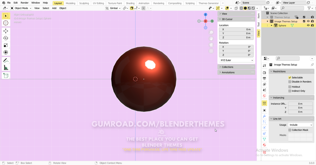Switch to wireframe viewport shading
Screen dimensions: 316x165
(241, 8)
